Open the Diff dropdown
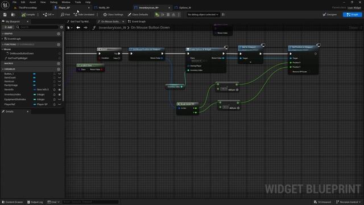364x205 pixels. [x=48, y=15]
